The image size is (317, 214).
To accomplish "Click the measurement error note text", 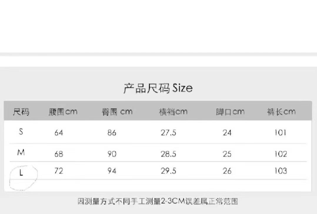I will tap(158, 202).
